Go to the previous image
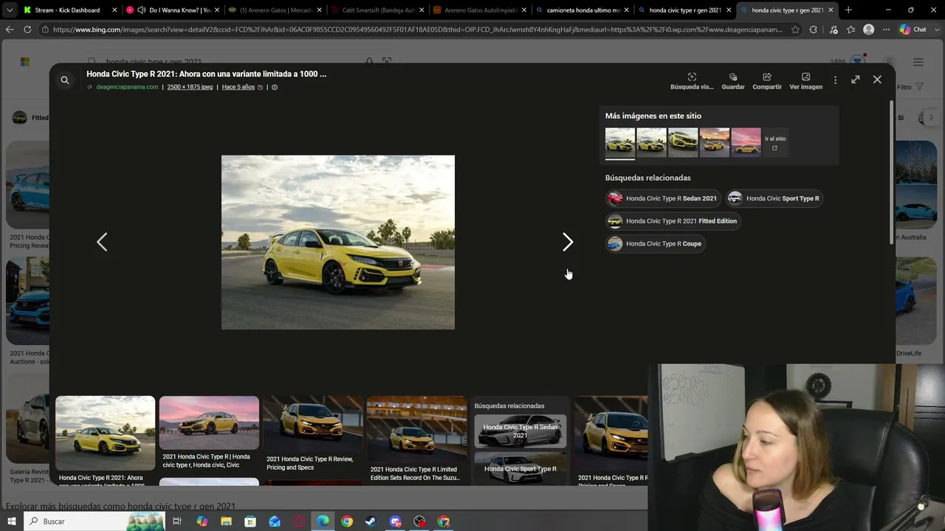Viewport: 945px width, 531px height. click(x=102, y=242)
